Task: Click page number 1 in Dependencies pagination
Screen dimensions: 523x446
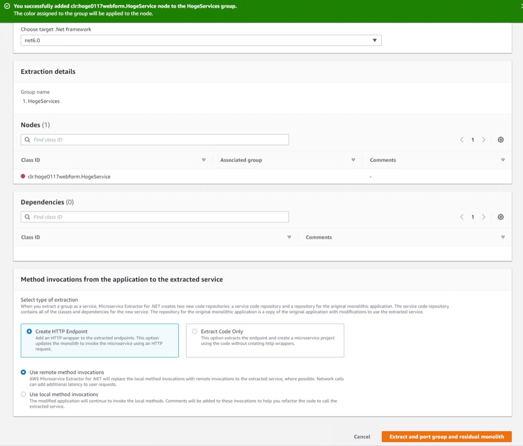Action: [473, 217]
